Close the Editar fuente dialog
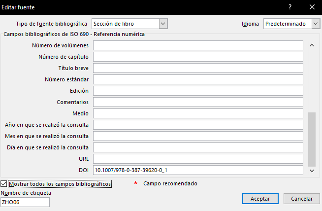 click(312, 7)
